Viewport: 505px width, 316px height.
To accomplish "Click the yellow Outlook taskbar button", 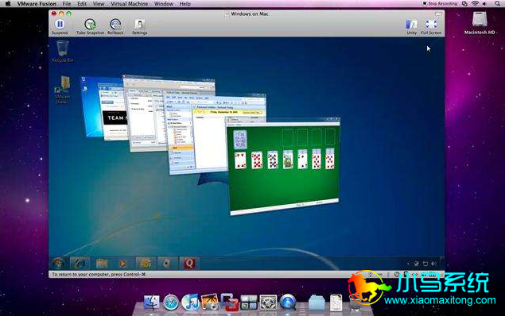I will [x=145, y=264].
